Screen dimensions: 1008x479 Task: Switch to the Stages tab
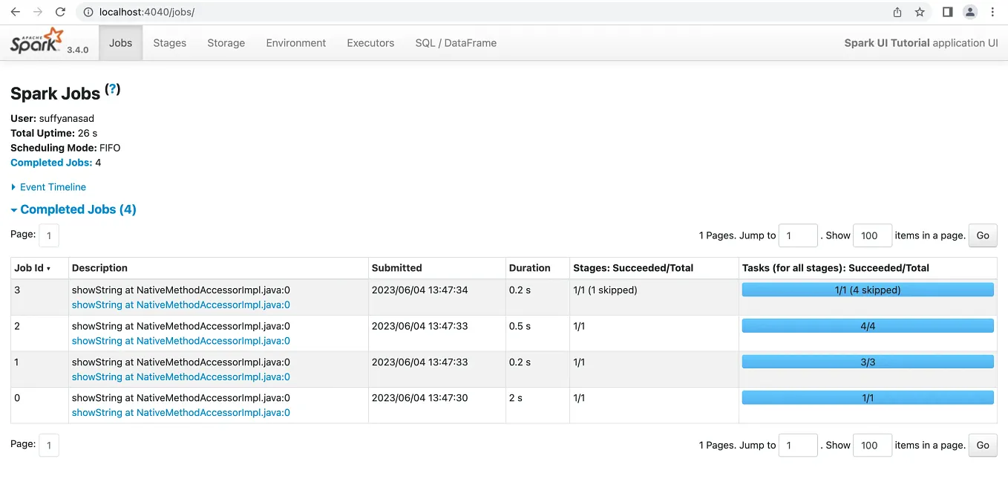coord(169,43)
